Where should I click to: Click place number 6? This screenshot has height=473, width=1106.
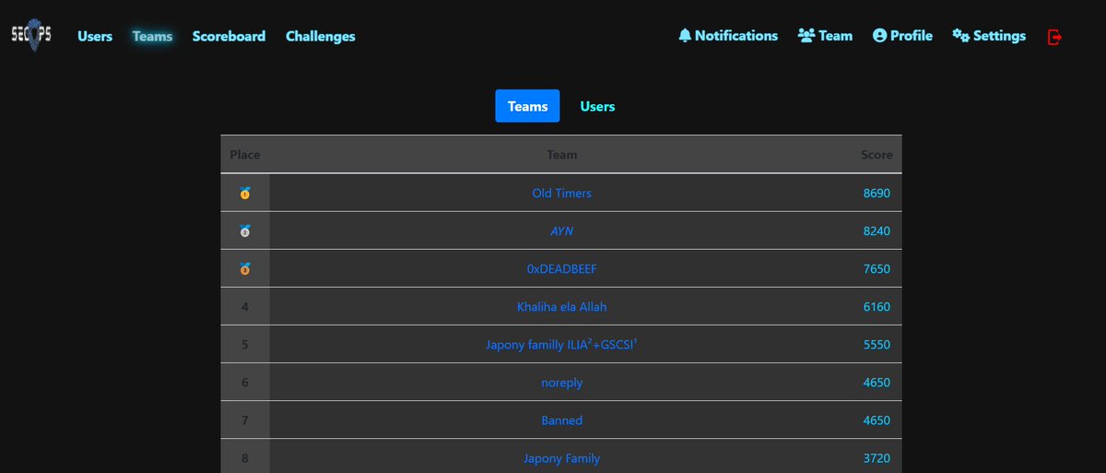245,383
